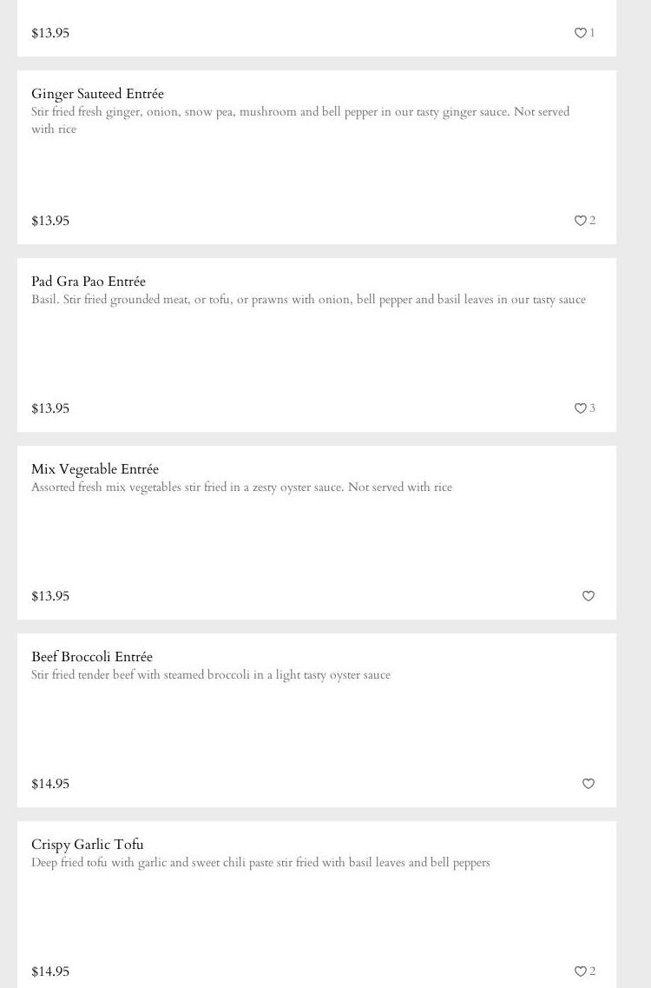The image size is (651, 988).
Task: Click the Pad Gra Pao basil description
Action: (x=308, y=300)
